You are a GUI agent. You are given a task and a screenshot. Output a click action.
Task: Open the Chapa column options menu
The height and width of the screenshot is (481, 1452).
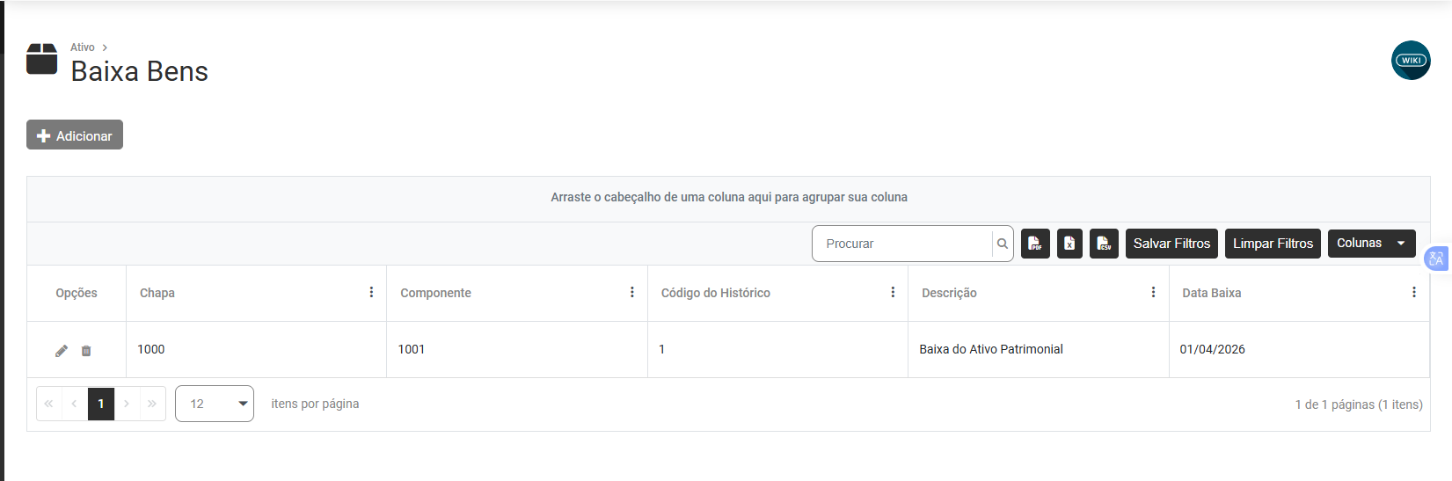click(x=371, y=293)
